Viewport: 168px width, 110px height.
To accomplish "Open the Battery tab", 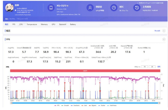I will [73, 24].
